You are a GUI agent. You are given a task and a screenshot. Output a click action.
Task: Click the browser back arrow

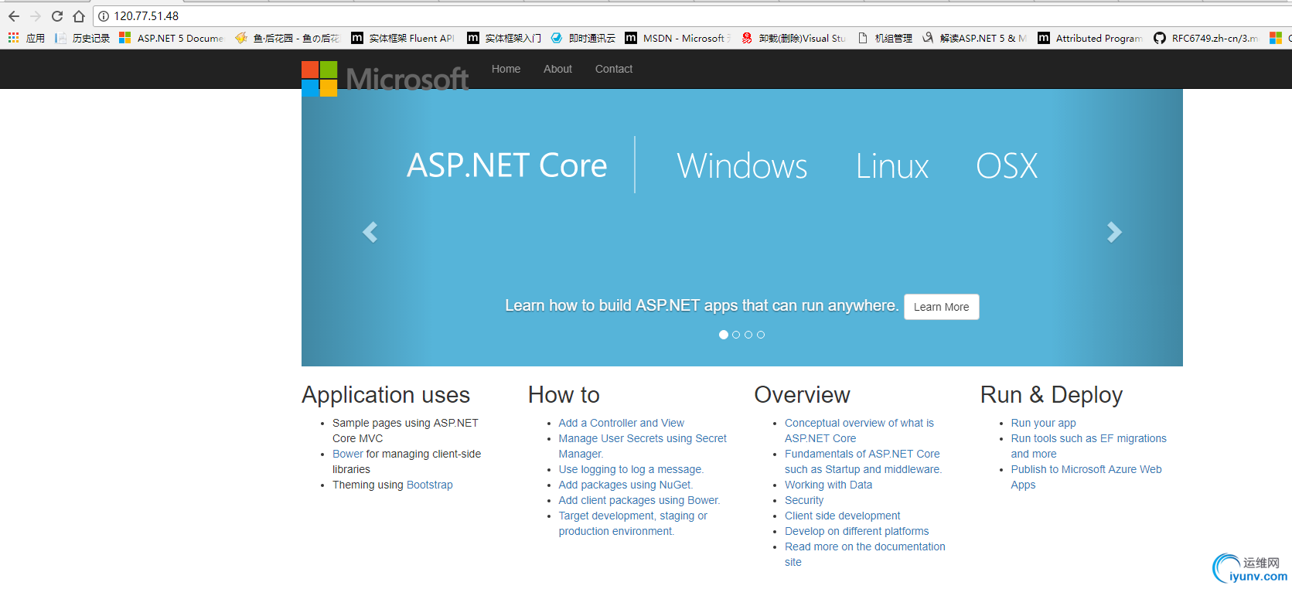click(14, 16)
